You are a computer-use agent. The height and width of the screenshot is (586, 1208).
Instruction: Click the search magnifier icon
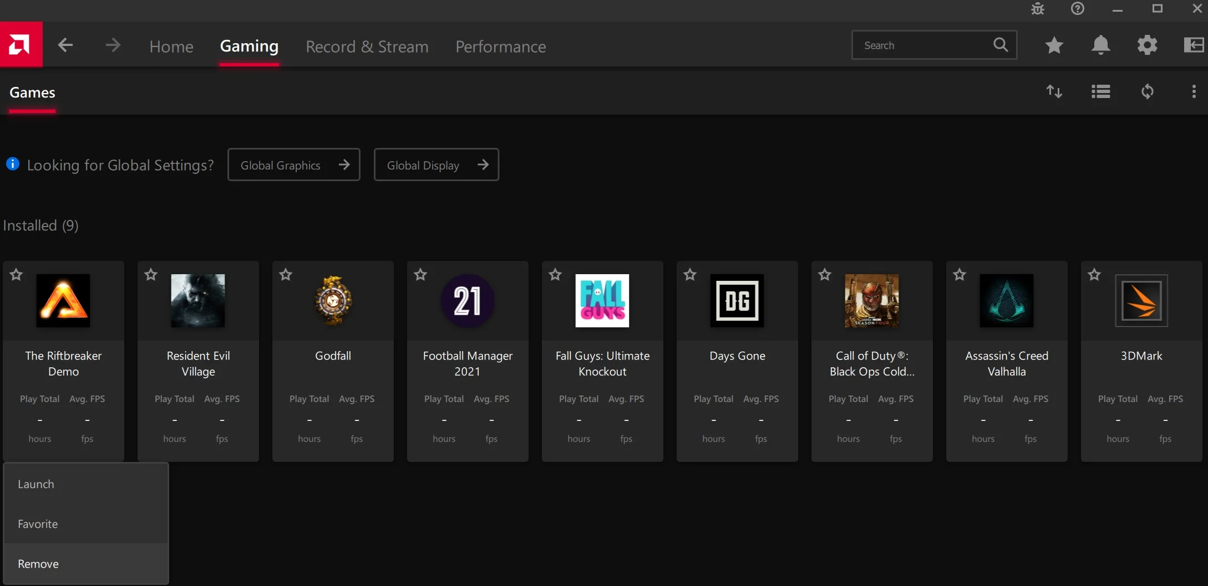point(1001,45)
